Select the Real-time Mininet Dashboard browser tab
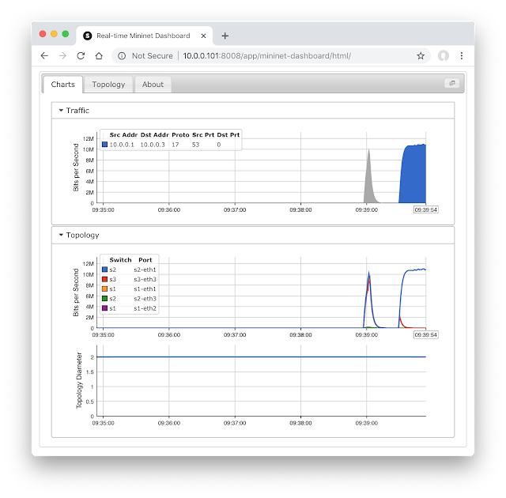The height and width of the screenshot is (498, 506). tap(144, 36)
